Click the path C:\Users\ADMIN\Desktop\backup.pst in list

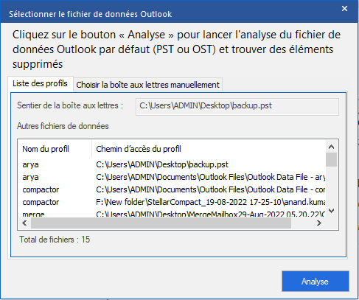(162, 164)
